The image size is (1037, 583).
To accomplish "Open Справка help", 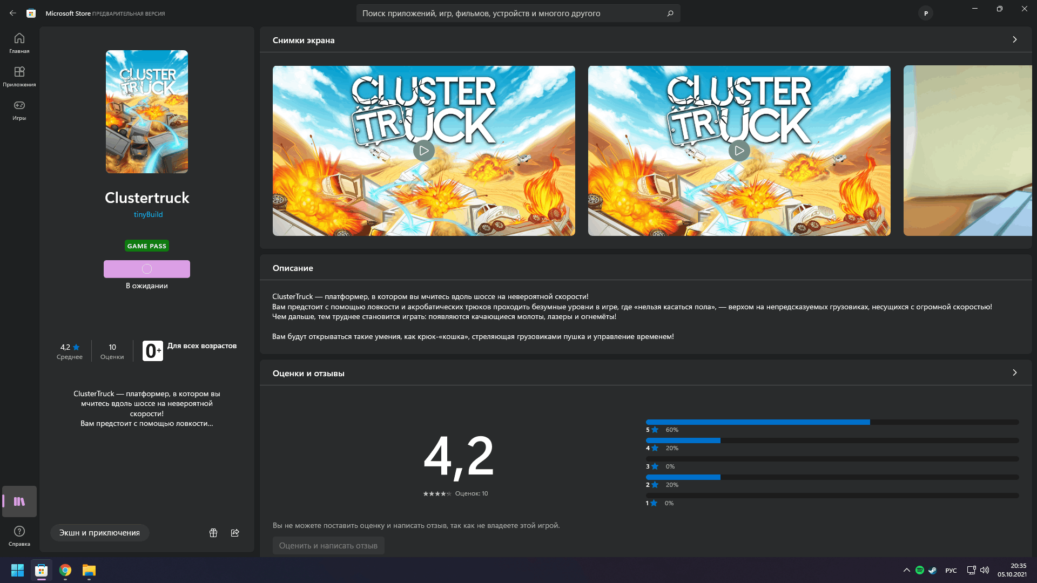I will click(x=19, y=536).
